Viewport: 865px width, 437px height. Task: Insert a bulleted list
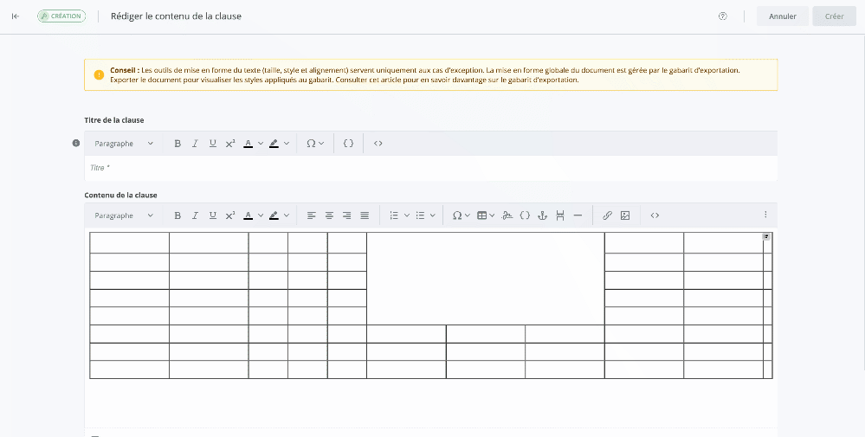[420, 215]
